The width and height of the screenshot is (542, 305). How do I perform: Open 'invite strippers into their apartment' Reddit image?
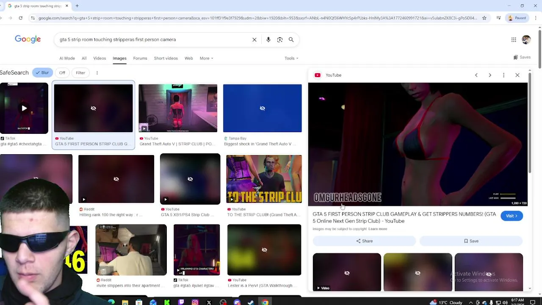(x=131, y=250)
